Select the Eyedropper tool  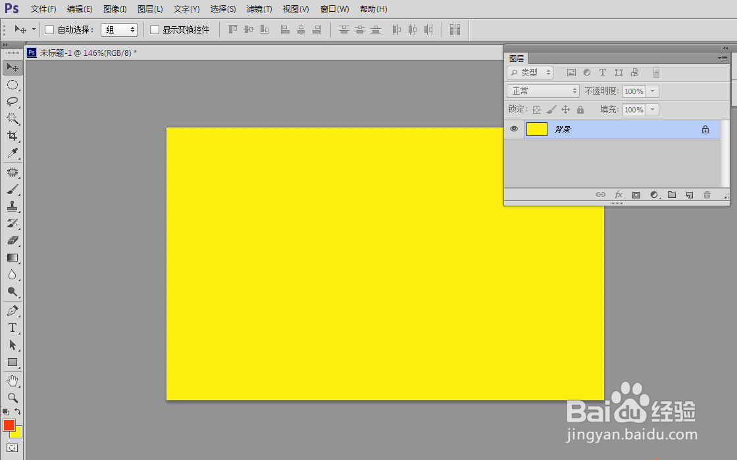13,153
